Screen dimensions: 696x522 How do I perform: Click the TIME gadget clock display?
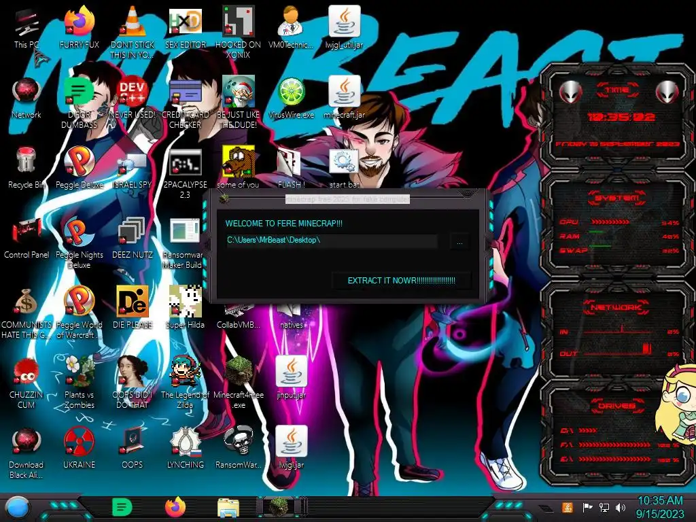tap(621, 117)
